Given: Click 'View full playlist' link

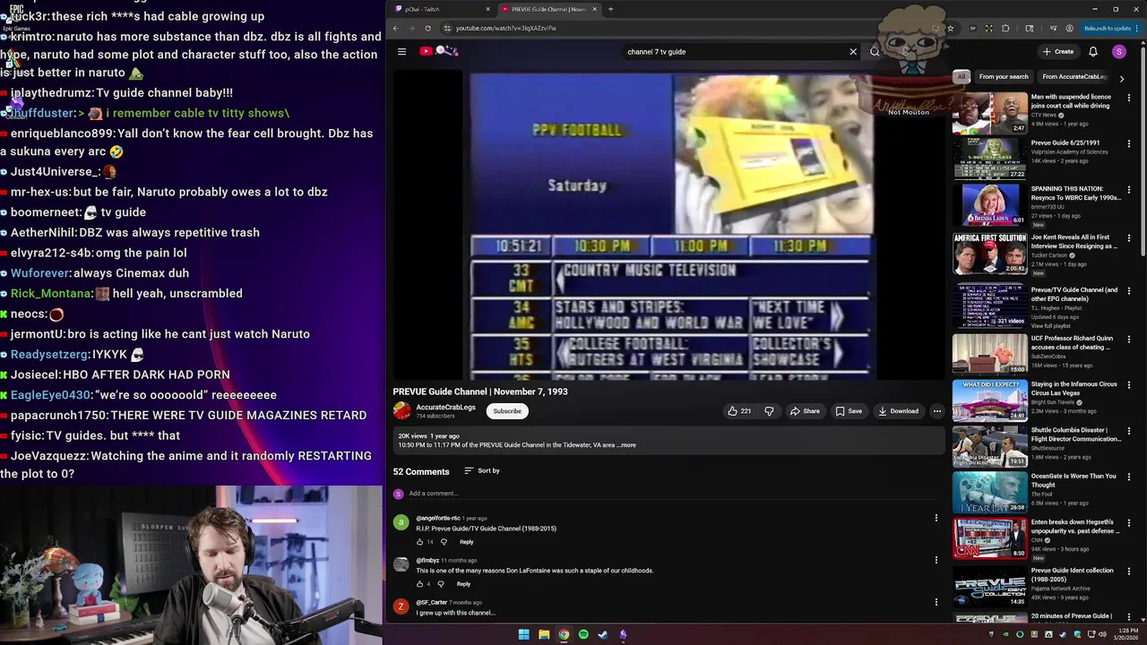Looking at the screenshot, I should (x=1051, y=326).
